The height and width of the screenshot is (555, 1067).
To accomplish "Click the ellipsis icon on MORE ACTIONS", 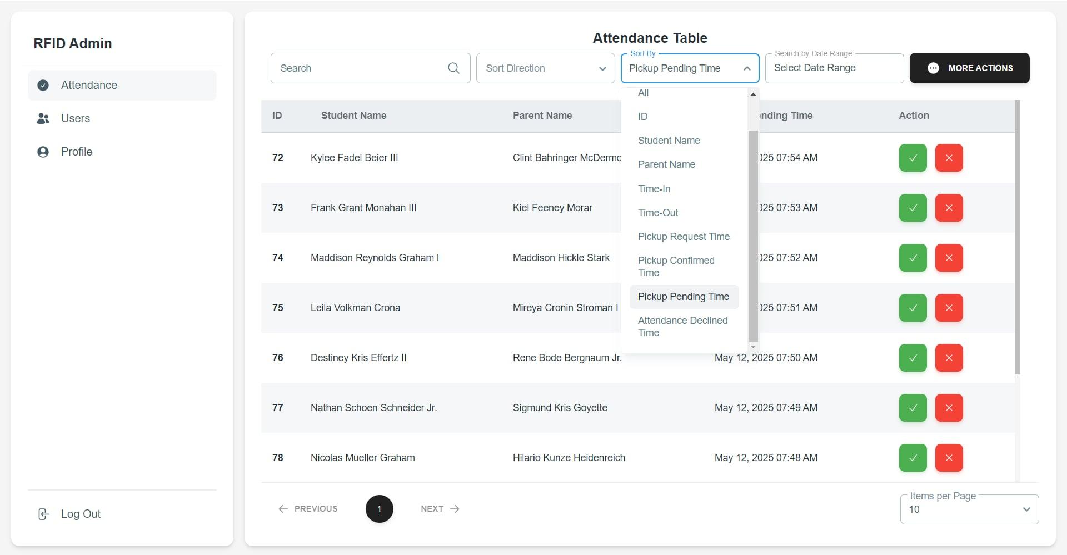I will pyautogui.click(x=934, y=68).
